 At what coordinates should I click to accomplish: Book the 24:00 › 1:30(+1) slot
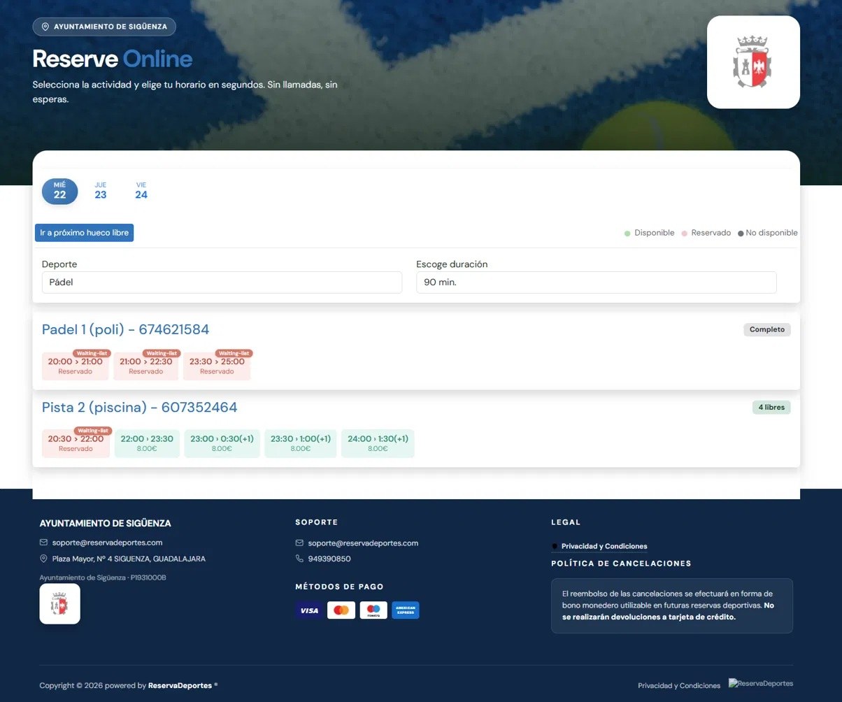coord(378,444)
